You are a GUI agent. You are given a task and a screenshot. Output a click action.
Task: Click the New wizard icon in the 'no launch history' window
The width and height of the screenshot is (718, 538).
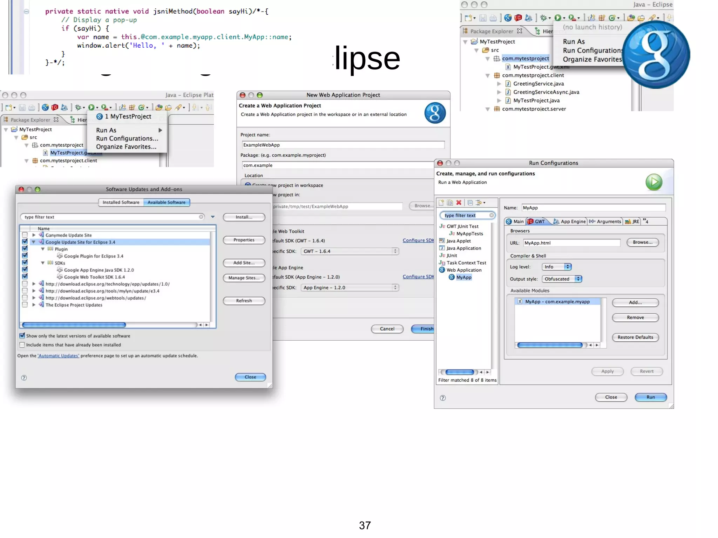pyautogui.click(x=468, y=18)
